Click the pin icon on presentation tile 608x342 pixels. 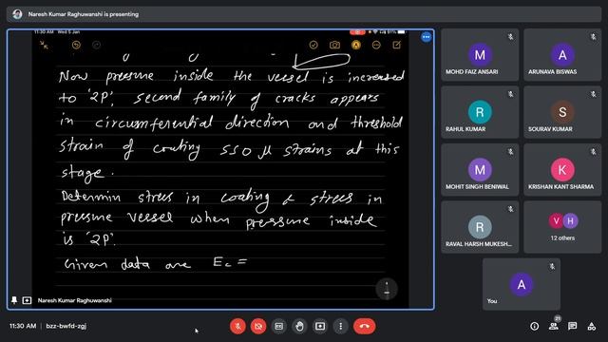pos(14,300)
